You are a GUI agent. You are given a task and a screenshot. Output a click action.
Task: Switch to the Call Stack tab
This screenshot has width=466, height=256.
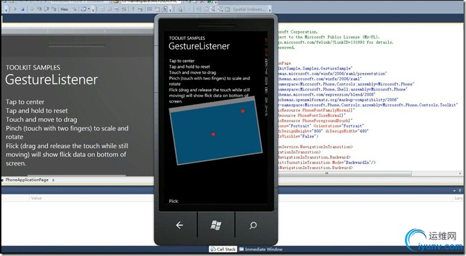[223, 249]
